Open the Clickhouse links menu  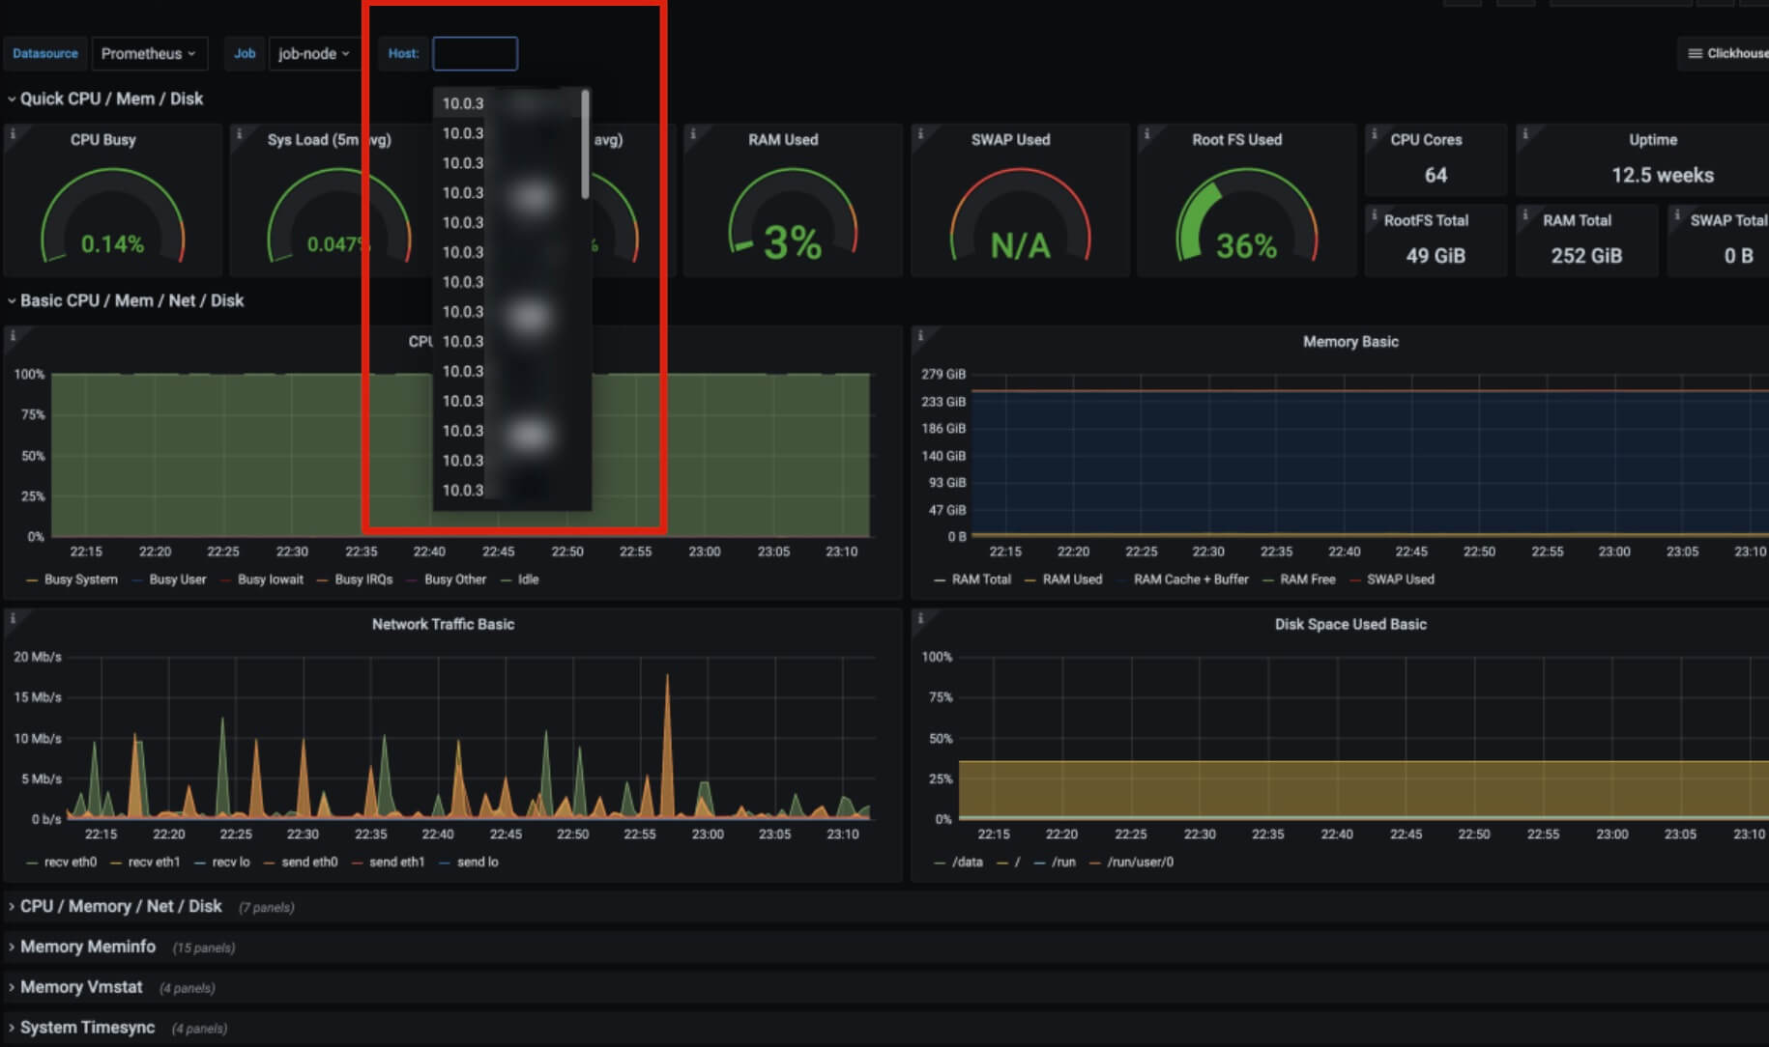pyautogui.click(x=1727, y=54)
